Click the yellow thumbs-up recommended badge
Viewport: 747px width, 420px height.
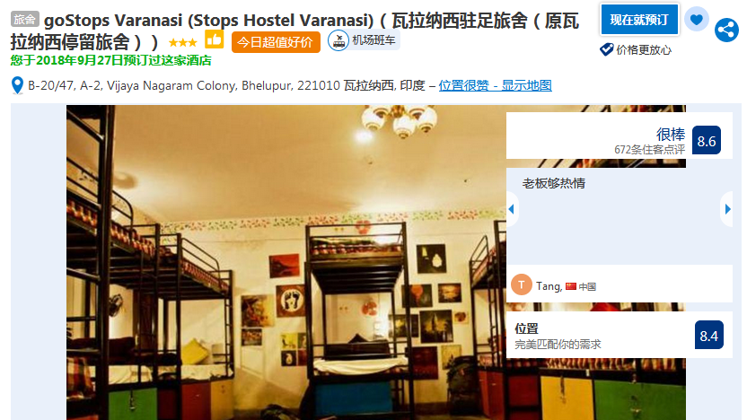[214, 39]
